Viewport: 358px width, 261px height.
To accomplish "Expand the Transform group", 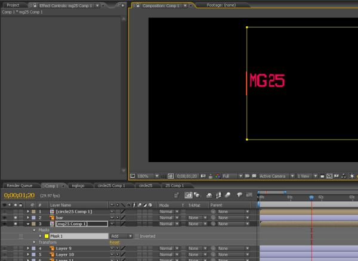I will pos(34,243).
